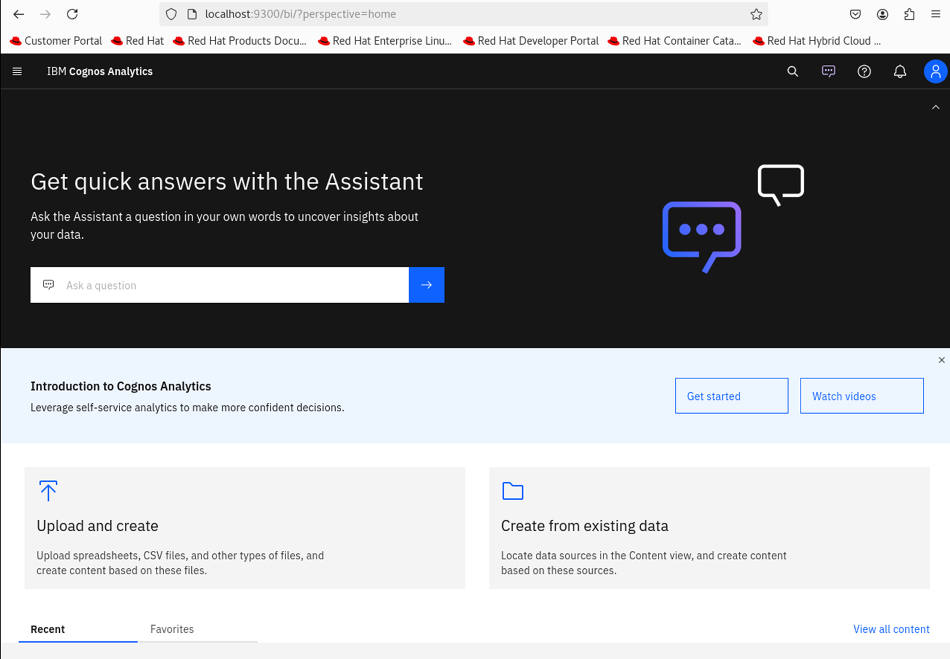950x659 pixels.
Task: Go forward with the browser forward arrow
Action: click(45, 14)
